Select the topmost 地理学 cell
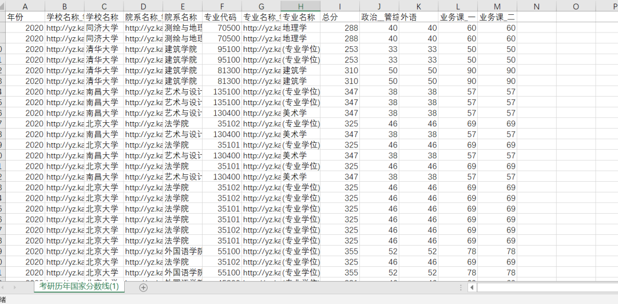 (301, 28)
